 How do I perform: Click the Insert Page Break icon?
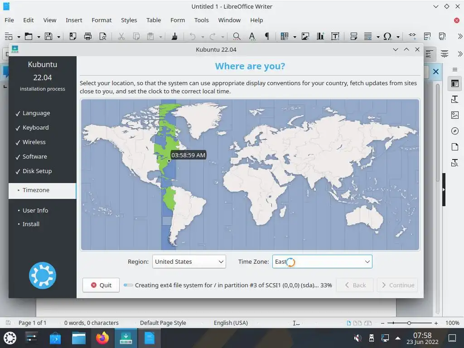[353, 36]
